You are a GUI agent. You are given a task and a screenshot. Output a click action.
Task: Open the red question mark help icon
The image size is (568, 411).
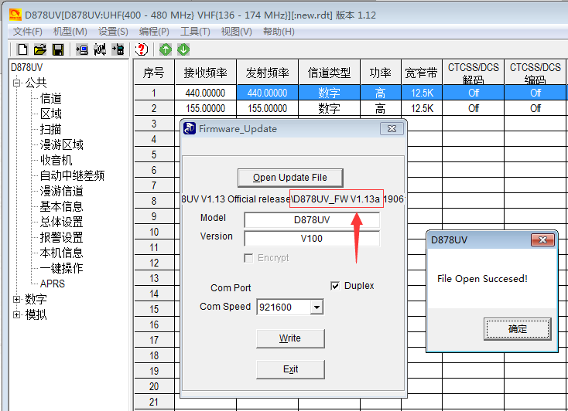142,49
